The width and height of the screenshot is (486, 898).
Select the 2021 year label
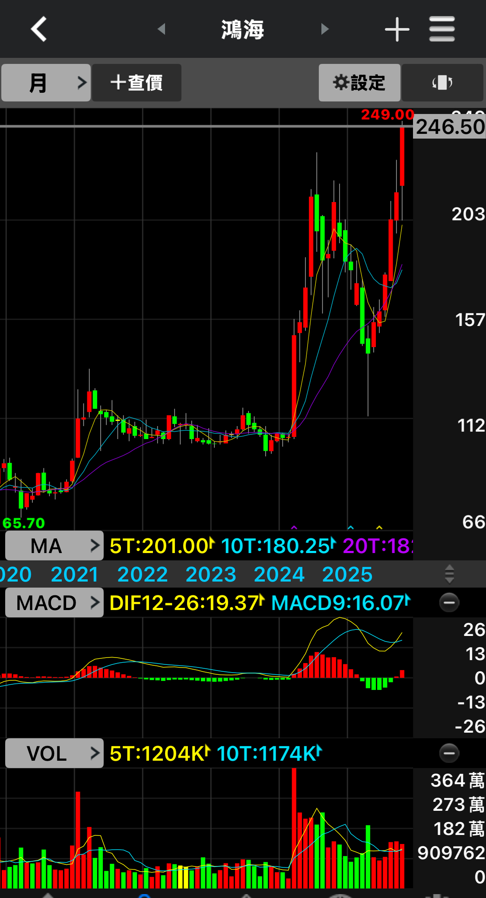pos(75,575)
